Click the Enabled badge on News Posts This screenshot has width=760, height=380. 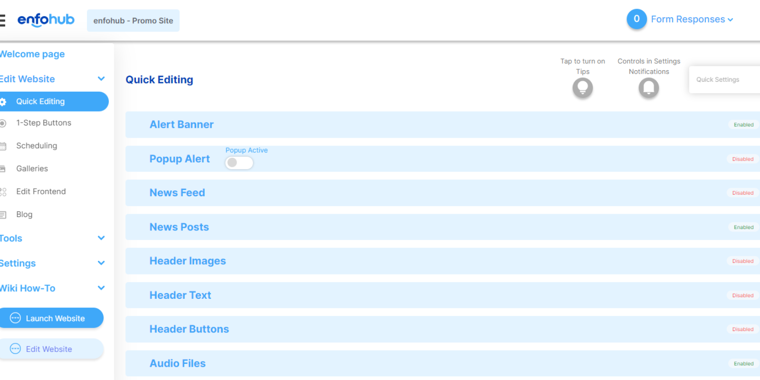(743, 228)
